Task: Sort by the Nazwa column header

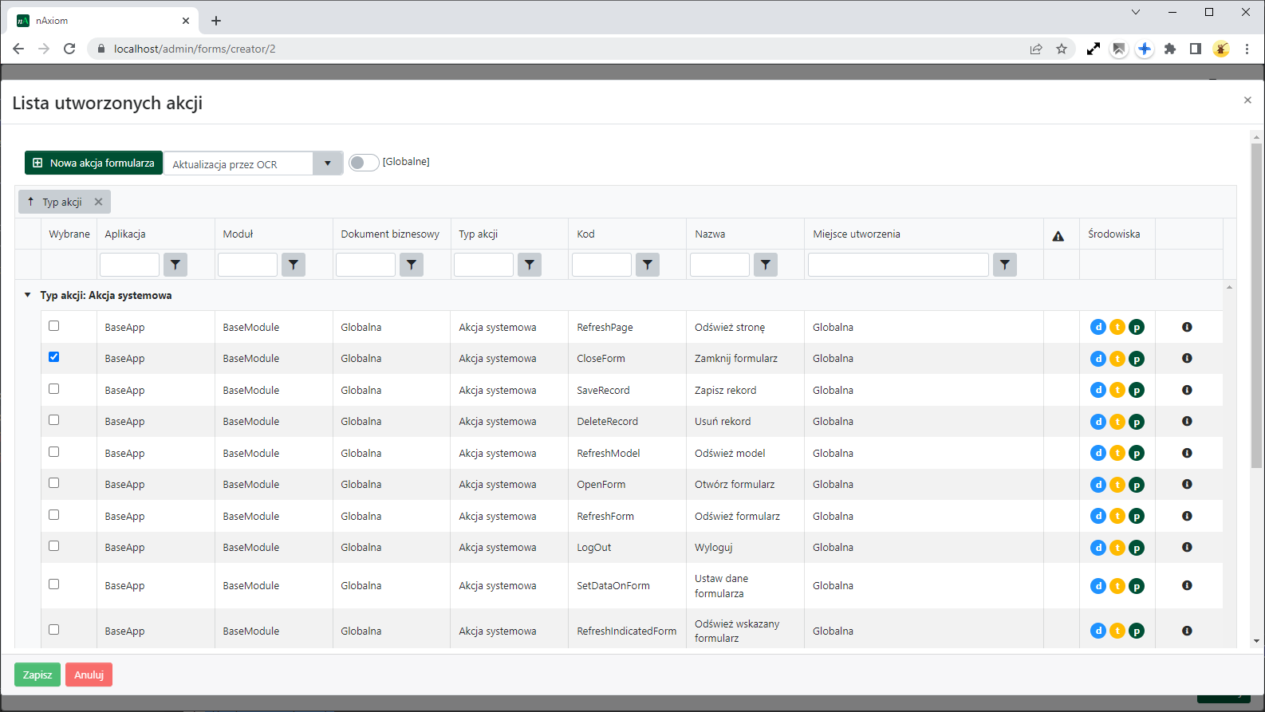Action: 710,234
